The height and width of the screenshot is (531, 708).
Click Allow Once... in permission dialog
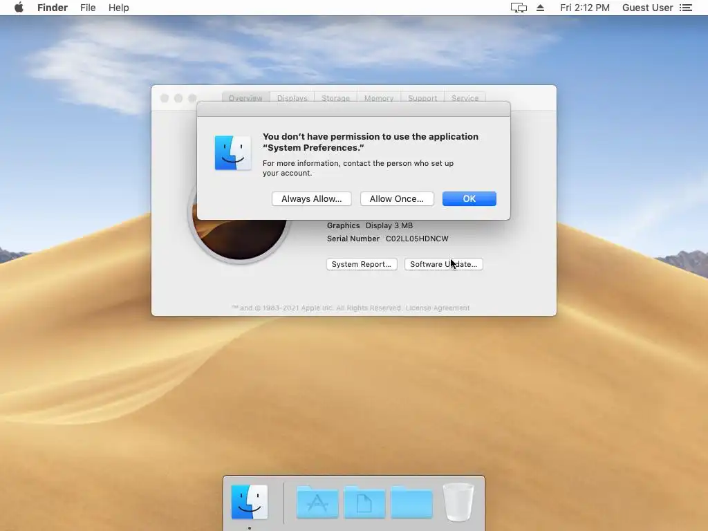point(397,198)
